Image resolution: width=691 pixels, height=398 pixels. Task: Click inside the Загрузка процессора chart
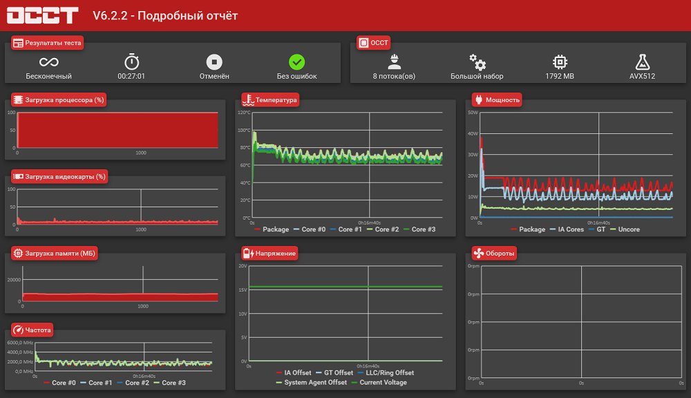coord(117,130)
